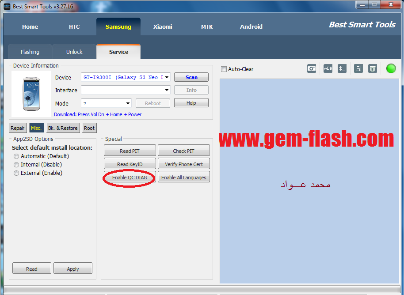Select Automatic (Default) install location

click(16, 156)
